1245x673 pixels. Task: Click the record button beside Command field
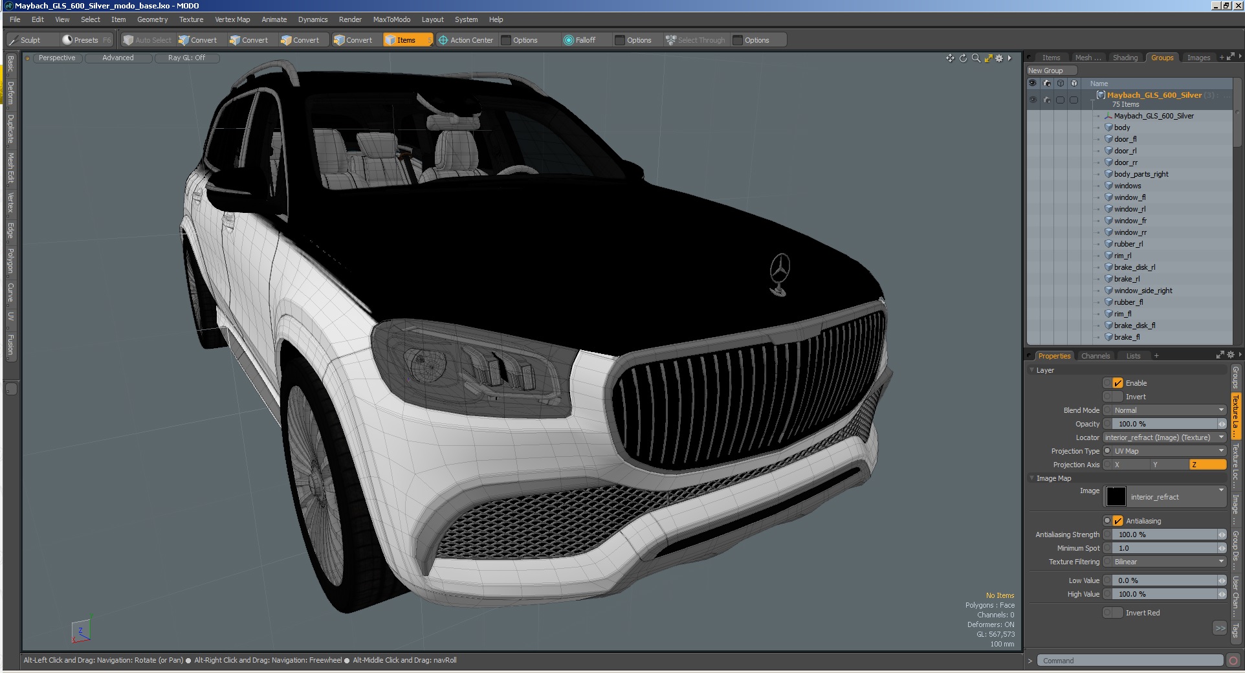(x=1233, y=661)
